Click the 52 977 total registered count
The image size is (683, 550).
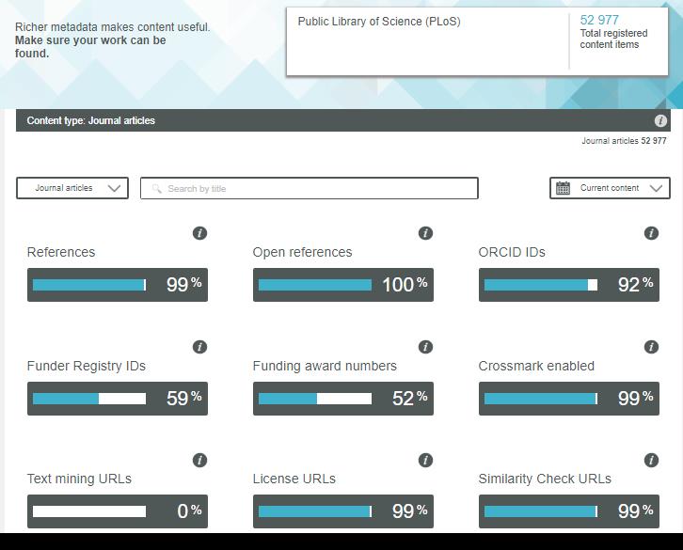[599, 20]
